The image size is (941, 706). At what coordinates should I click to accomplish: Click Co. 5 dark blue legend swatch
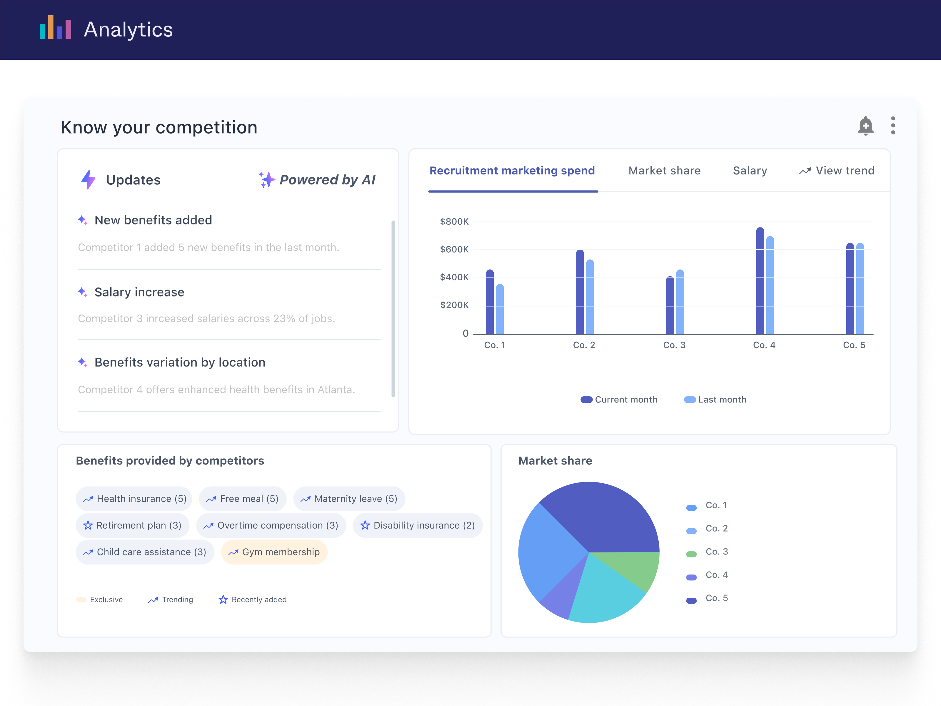(691, 600)
